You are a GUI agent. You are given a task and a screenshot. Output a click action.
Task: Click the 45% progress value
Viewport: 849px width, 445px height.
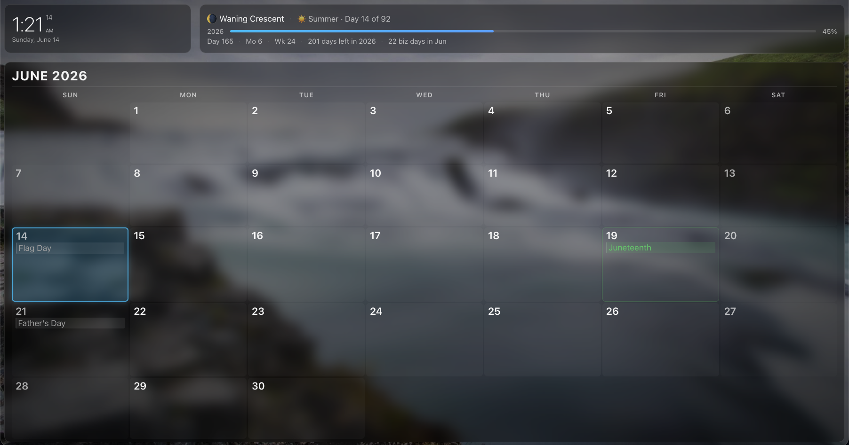830,31
